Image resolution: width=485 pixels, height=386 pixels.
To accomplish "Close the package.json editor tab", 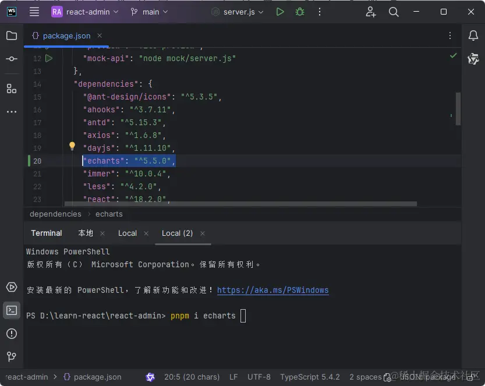I will [x=100, y=36].
